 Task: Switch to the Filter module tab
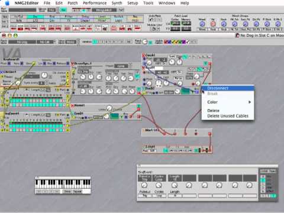pyautogui.click(x=69, y=17)
